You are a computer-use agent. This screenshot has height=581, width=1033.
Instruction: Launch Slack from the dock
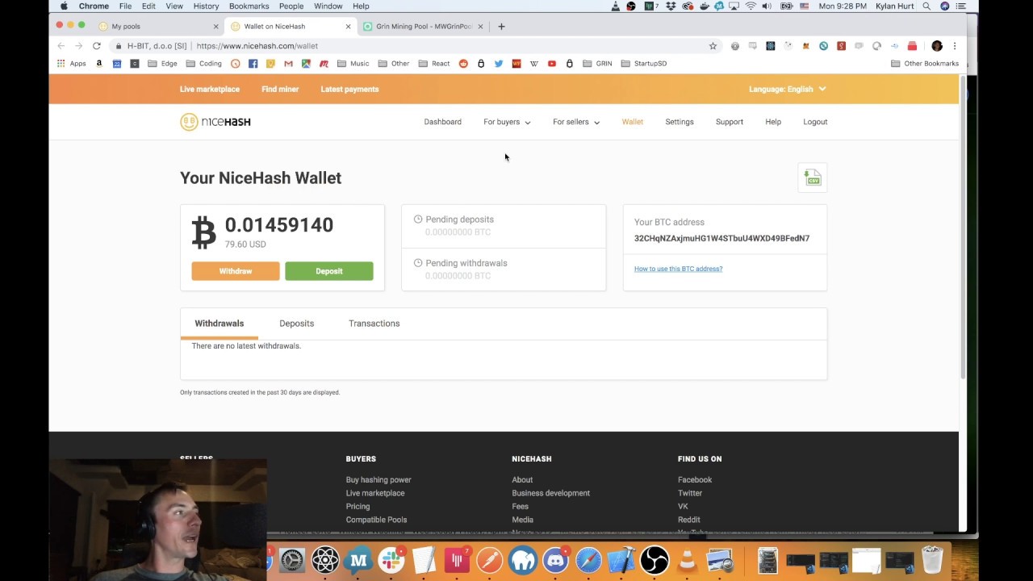pyautogui.click(x=391, y=559)
